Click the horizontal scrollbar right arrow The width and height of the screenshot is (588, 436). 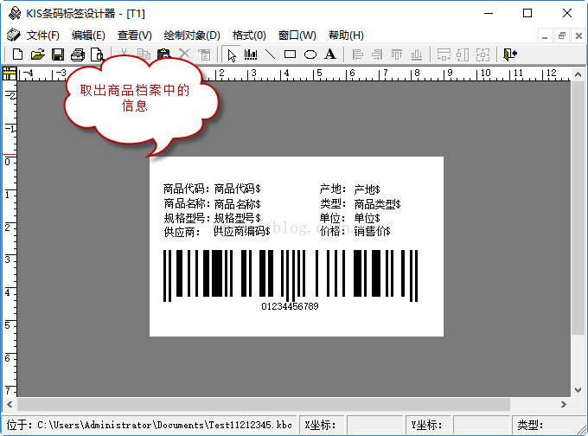[564, 405]
